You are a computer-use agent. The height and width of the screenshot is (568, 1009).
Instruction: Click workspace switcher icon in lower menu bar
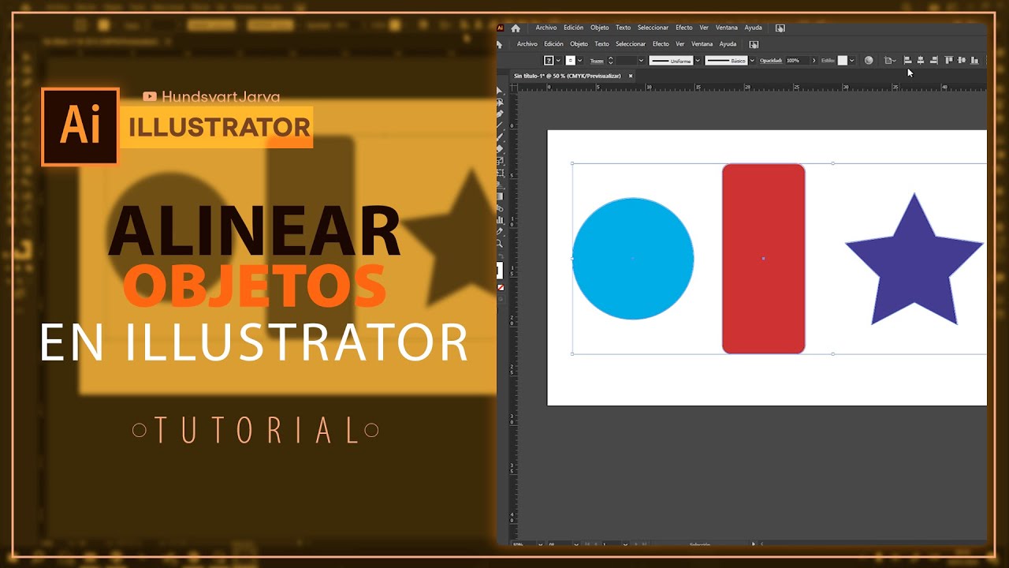[x=754, y=44]
